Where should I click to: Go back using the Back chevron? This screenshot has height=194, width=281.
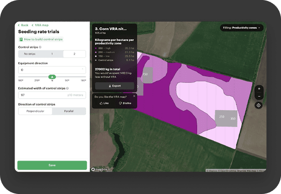23,25
